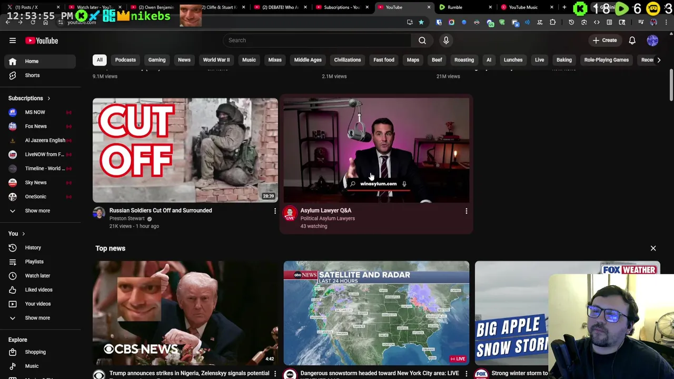Close the active YouTube browser tab
Viewport: 674px width, 379px height.
click(x=429, y=7)
